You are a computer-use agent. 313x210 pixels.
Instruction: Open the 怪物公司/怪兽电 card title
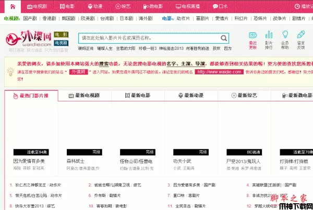[x=136, y=161]
